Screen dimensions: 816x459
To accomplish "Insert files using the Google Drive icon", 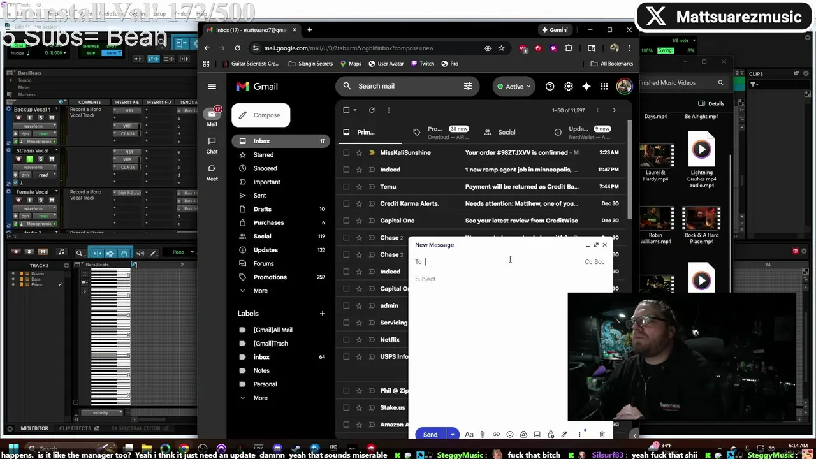I will 523,435.
